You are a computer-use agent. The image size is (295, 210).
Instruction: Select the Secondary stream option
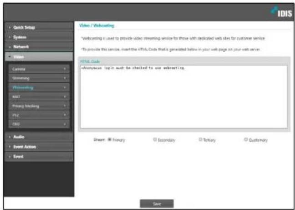coord(155,140)
